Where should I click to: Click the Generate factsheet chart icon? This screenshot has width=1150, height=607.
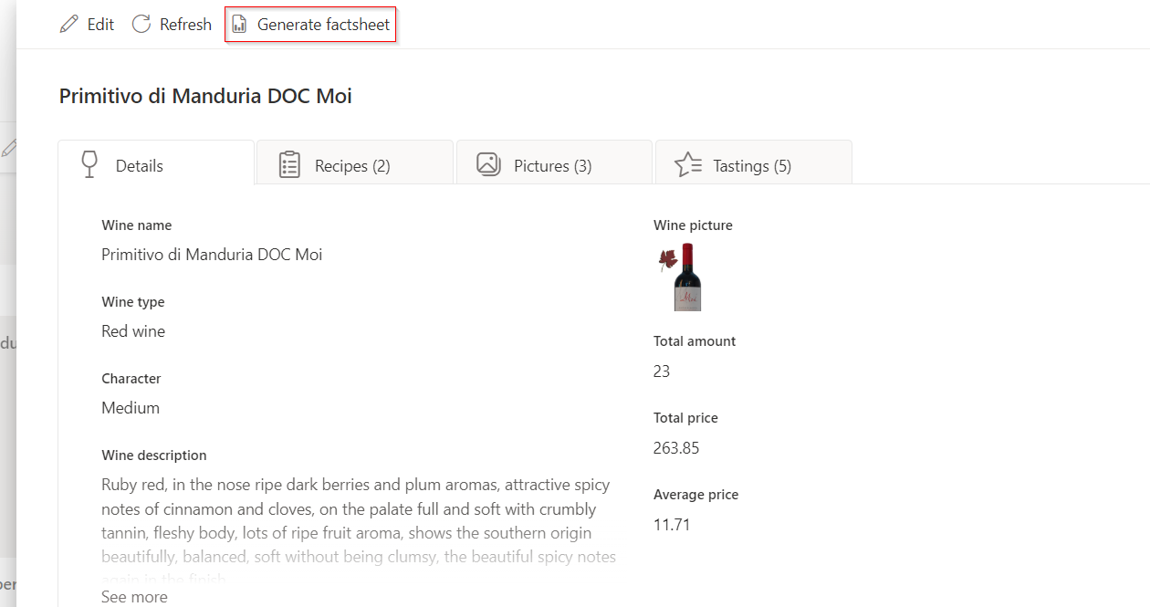click(x=239, y=25)
